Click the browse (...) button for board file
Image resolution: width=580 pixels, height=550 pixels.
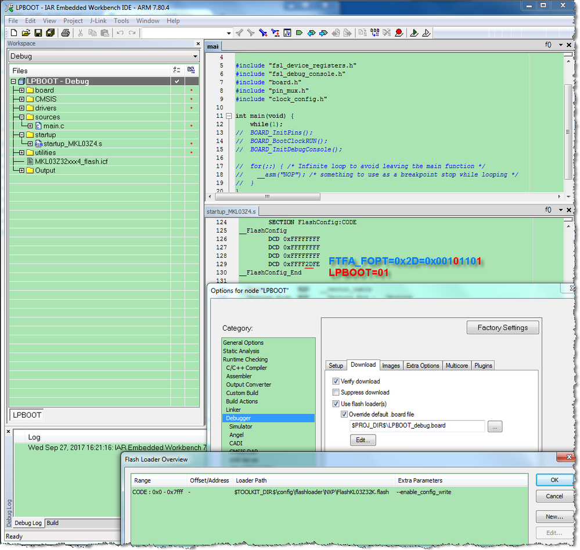(495, 426)
